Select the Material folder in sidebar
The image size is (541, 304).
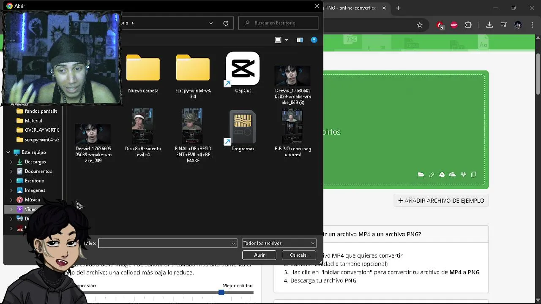pos(30,121)
